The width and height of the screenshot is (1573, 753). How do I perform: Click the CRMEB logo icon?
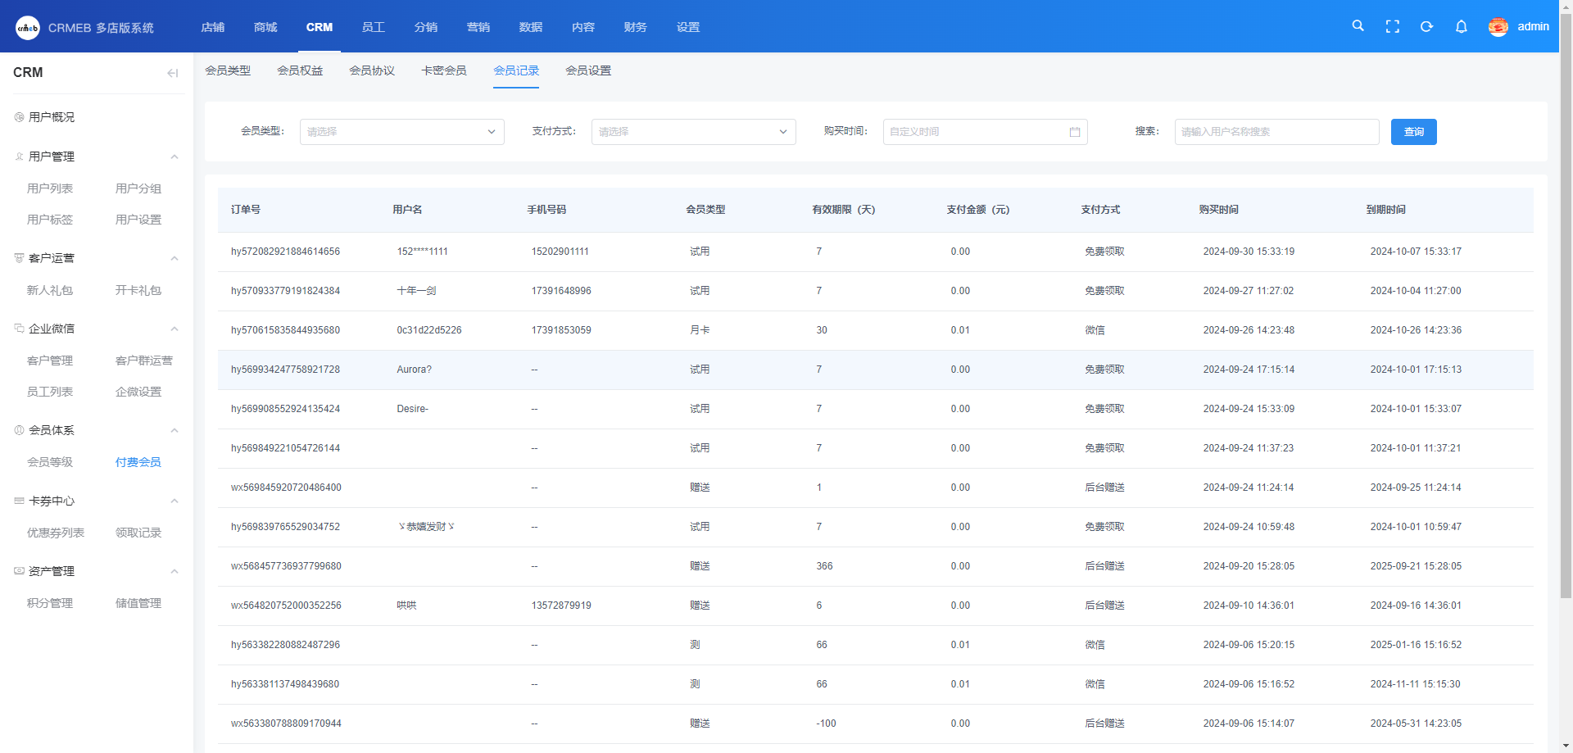pyautogui.click(x=28, y=27)
